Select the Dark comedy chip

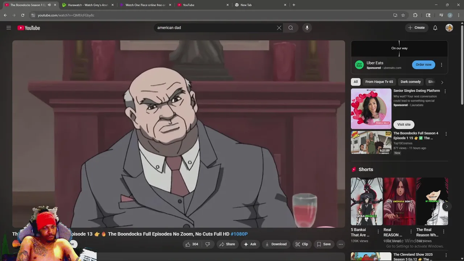[411, 82]
